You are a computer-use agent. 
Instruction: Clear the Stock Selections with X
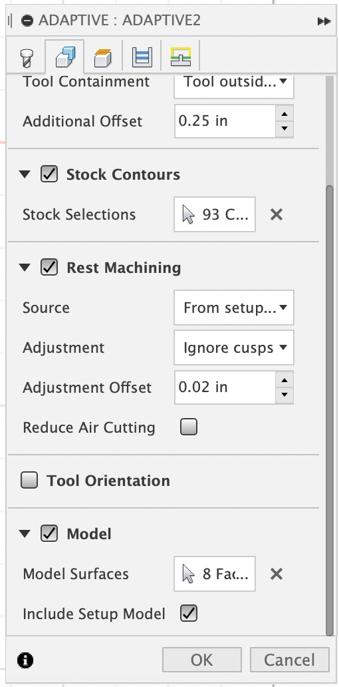click(x=277, y=214)
